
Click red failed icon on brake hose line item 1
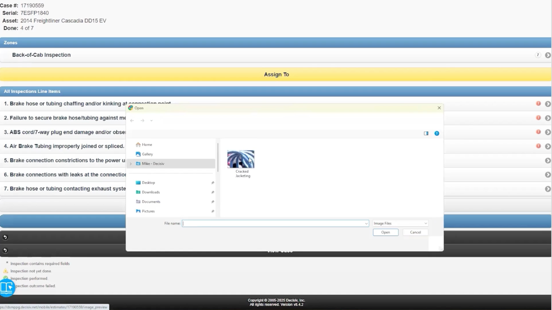pyautogui.click(x=538, y=103)
